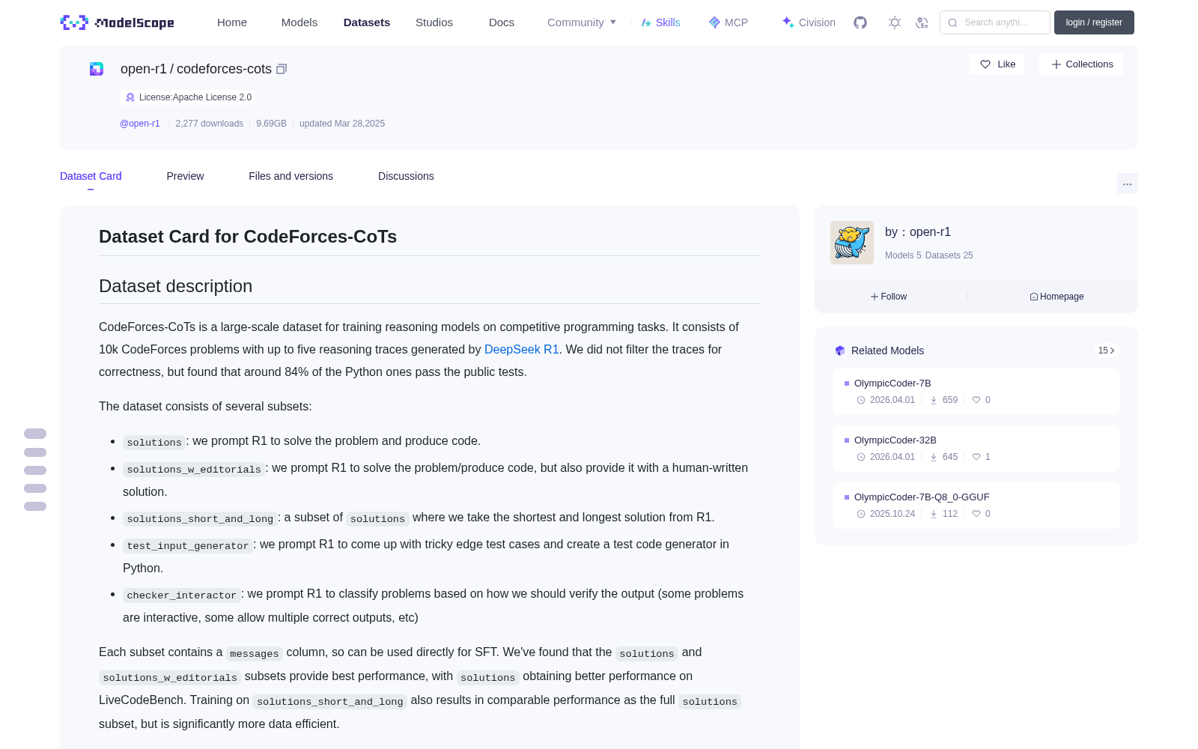Switch to the Preview tab
1198x749 pixels.
(x=185, y=176)
